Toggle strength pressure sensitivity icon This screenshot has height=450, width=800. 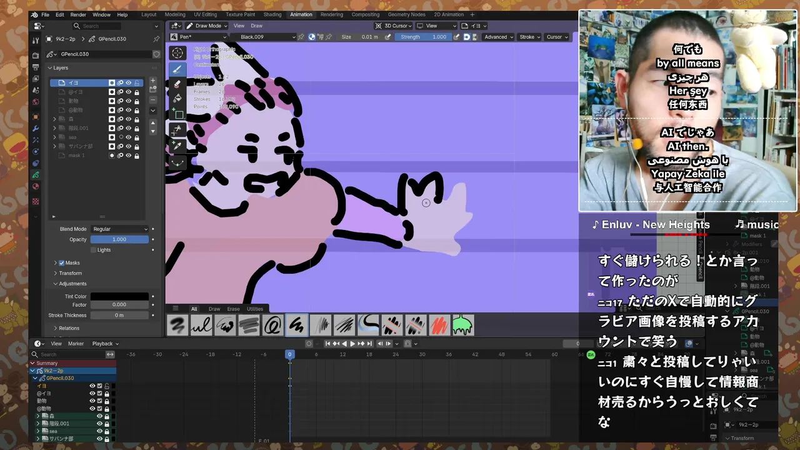click(456, 37)
